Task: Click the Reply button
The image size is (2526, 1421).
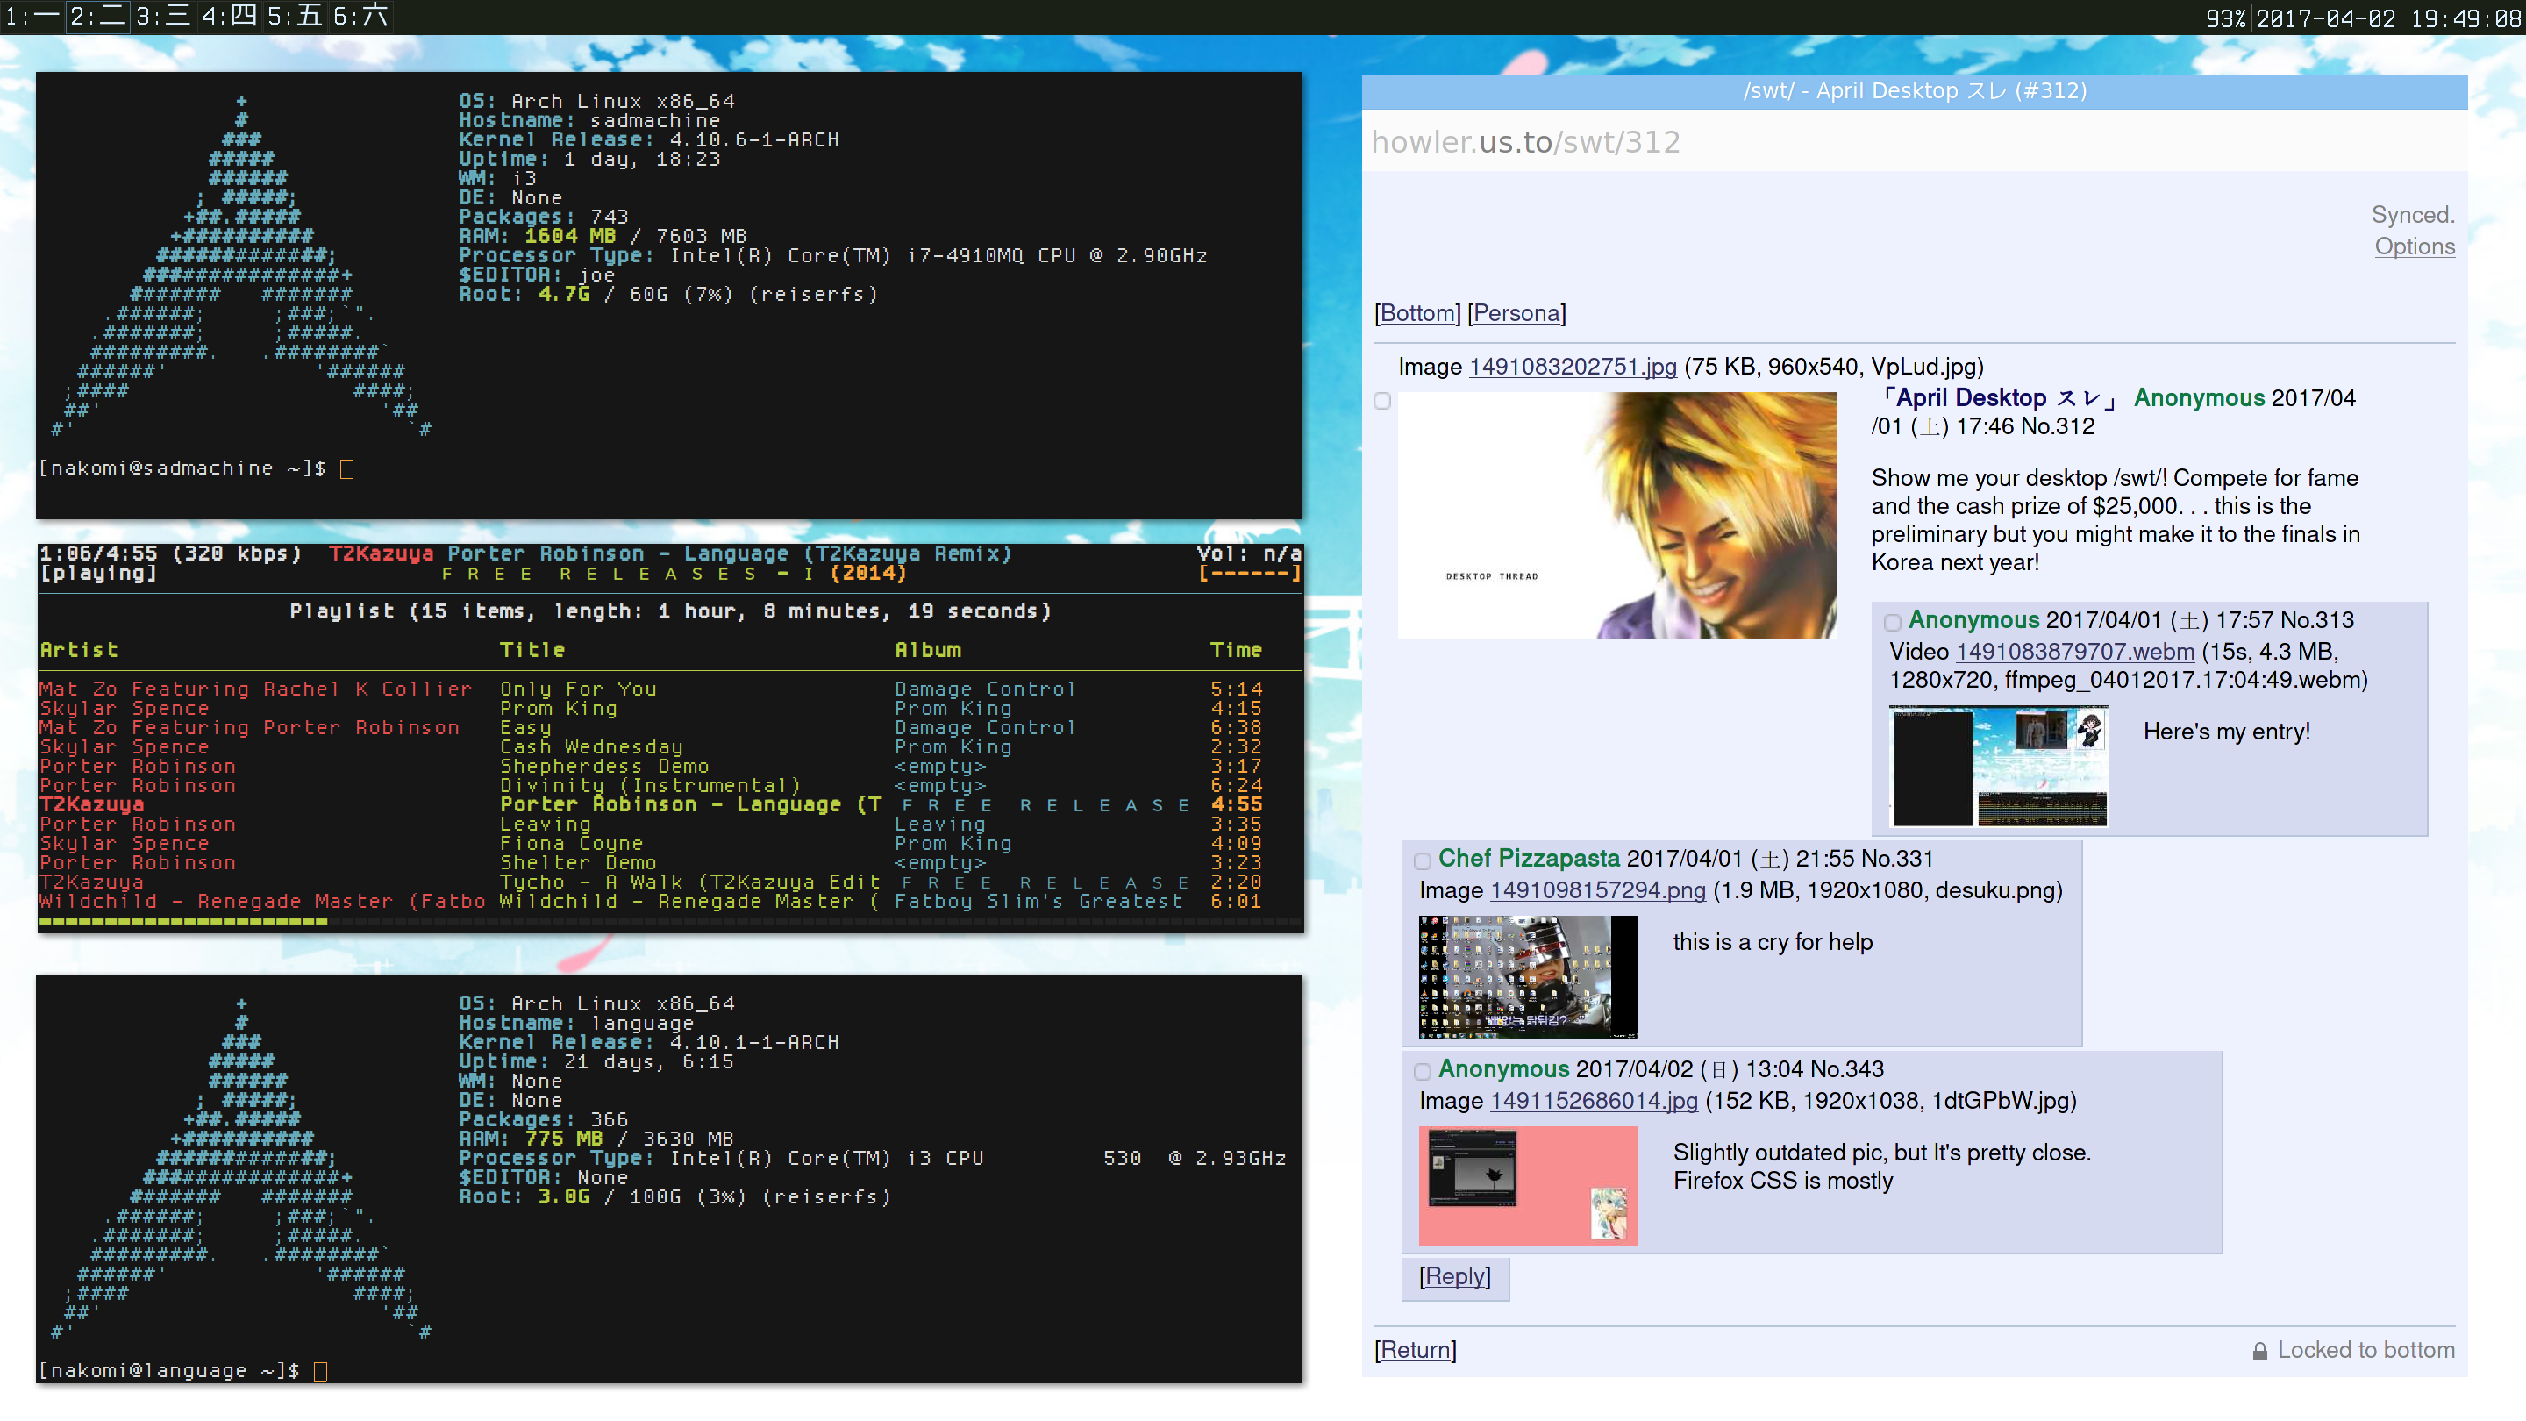Action: [x=1454, y=1276]
